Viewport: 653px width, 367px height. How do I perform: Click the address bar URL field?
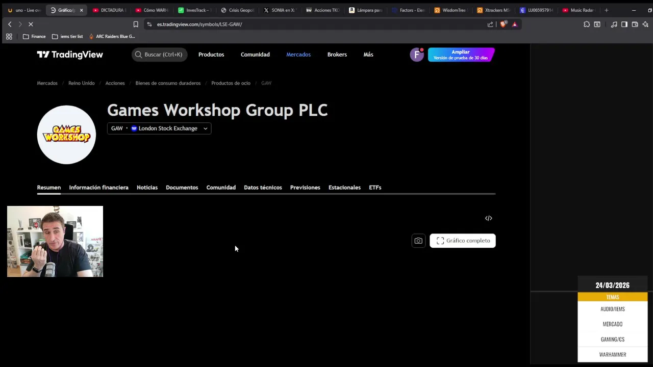point(316,24)
